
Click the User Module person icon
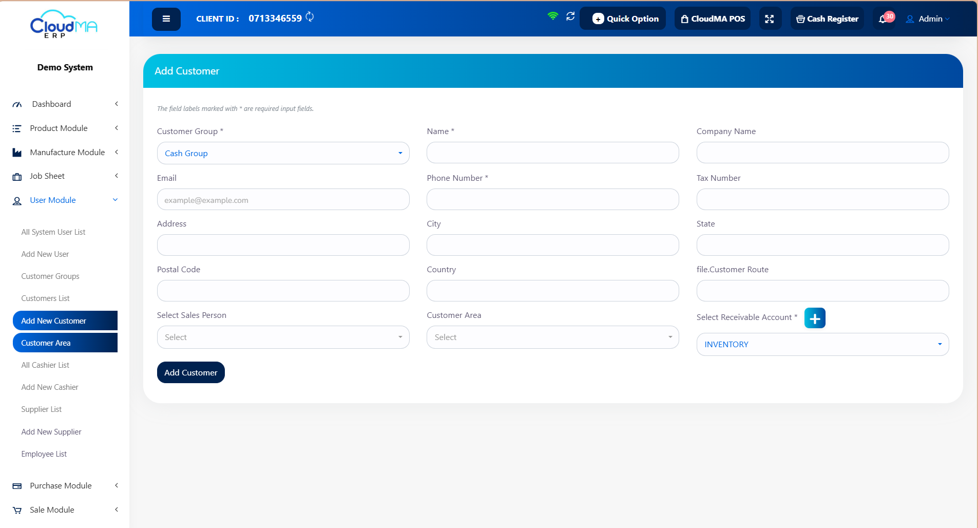(x=17, y=201)
